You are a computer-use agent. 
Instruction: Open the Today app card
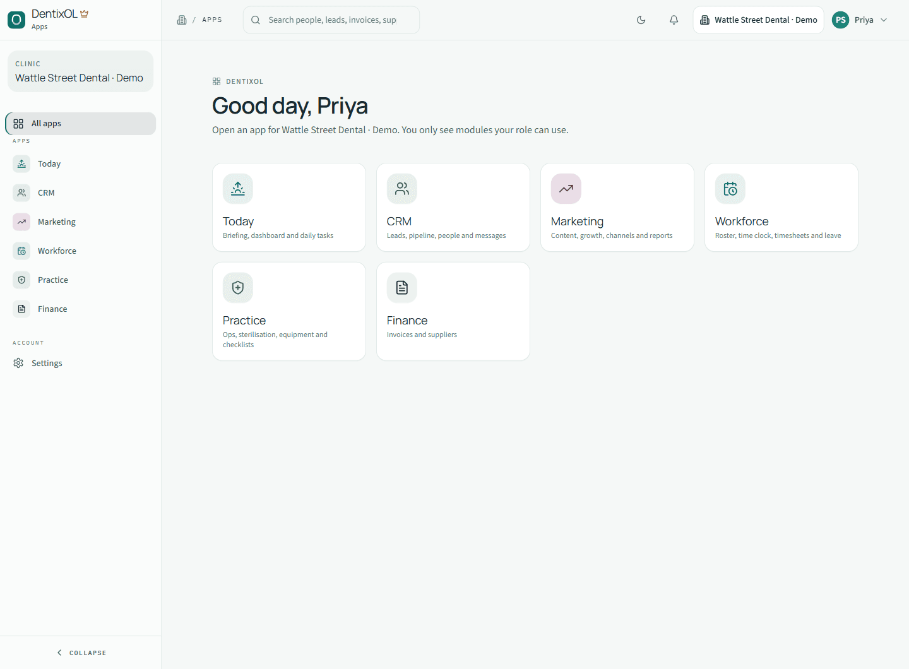[289, 208]
